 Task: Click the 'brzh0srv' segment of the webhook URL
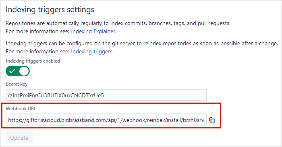tap(193, 120)
